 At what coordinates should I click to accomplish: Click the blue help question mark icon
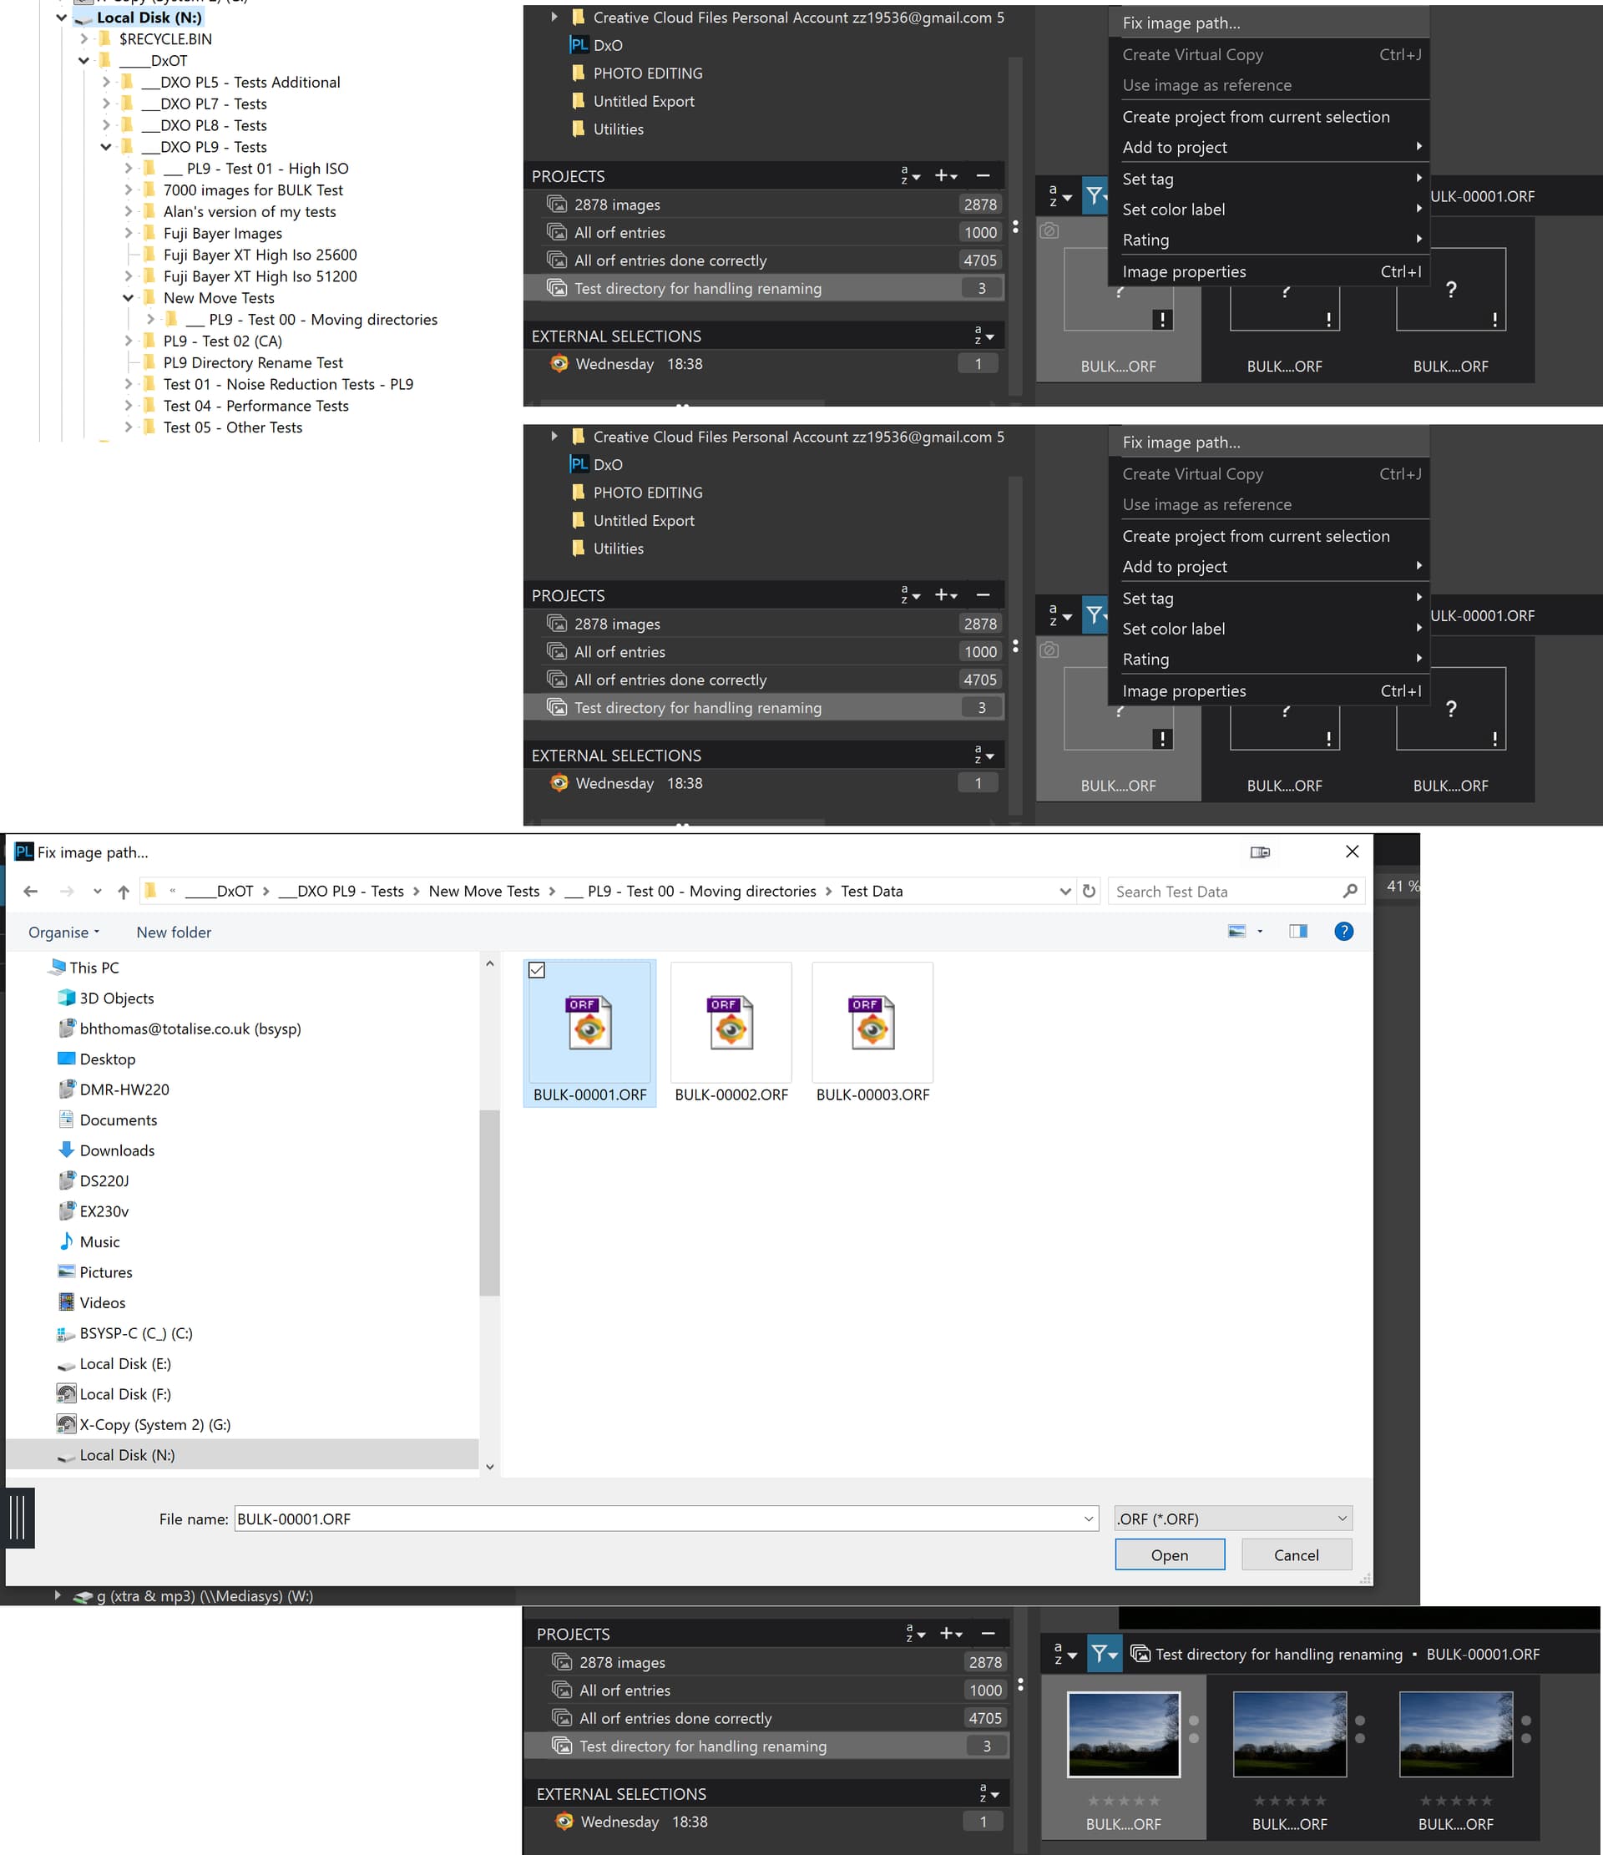[x=1343, y=931]
